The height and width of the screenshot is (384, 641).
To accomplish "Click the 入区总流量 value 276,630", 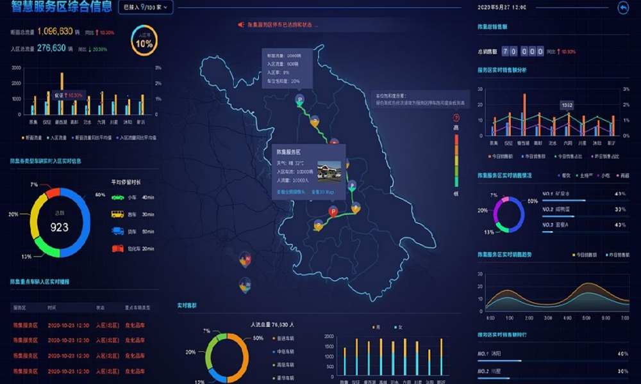I will [51, 48].
